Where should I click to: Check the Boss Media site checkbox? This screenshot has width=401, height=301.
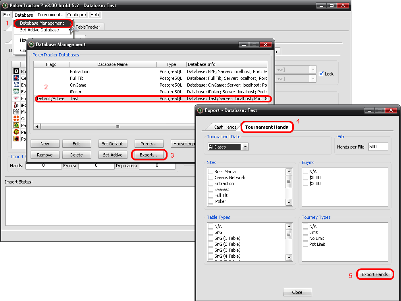coord(211,171)
